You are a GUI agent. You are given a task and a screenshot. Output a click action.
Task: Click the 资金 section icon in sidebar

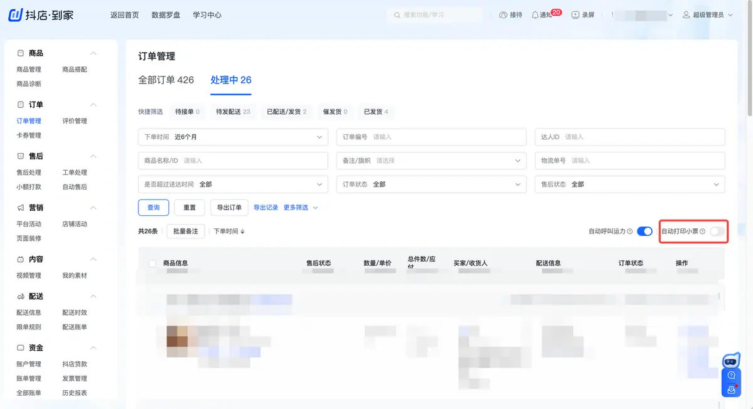click(x=21, y=348)
